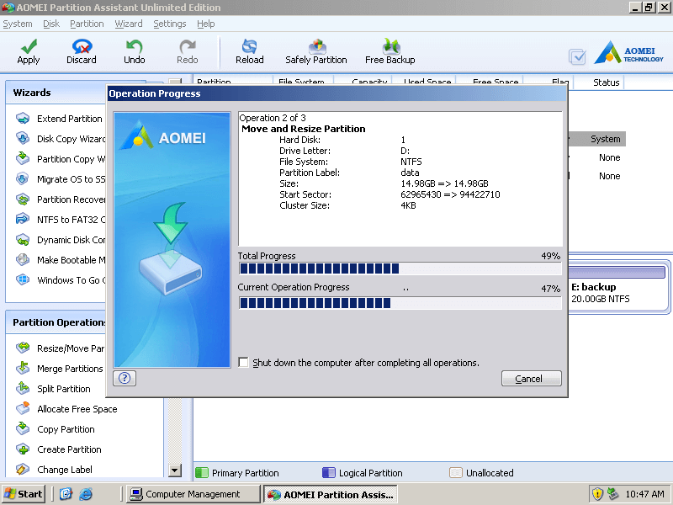Select Allocate Free Space operation

(x=66, y=409)
